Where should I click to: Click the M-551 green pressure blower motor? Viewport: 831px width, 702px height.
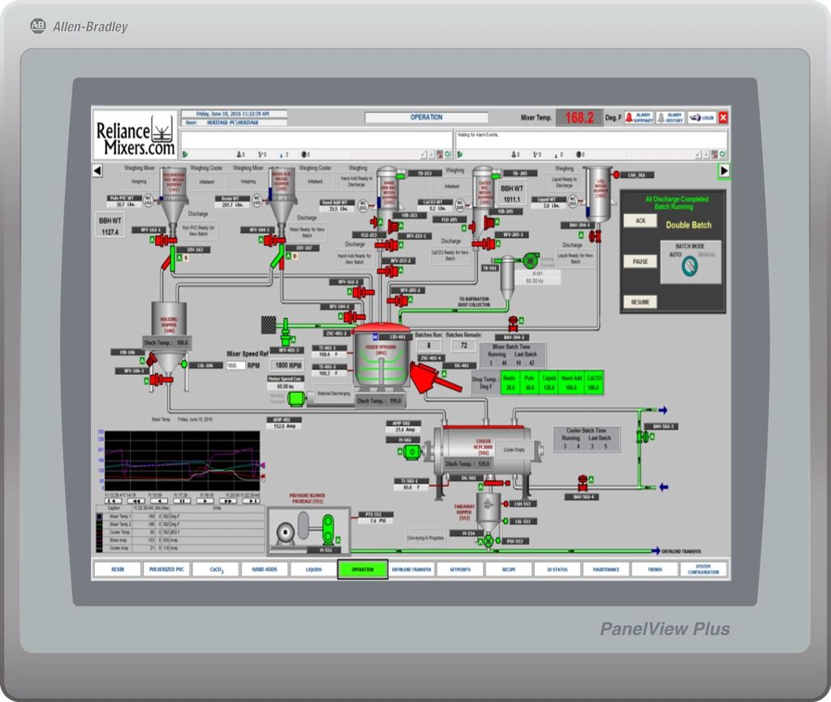pos(328,533)
